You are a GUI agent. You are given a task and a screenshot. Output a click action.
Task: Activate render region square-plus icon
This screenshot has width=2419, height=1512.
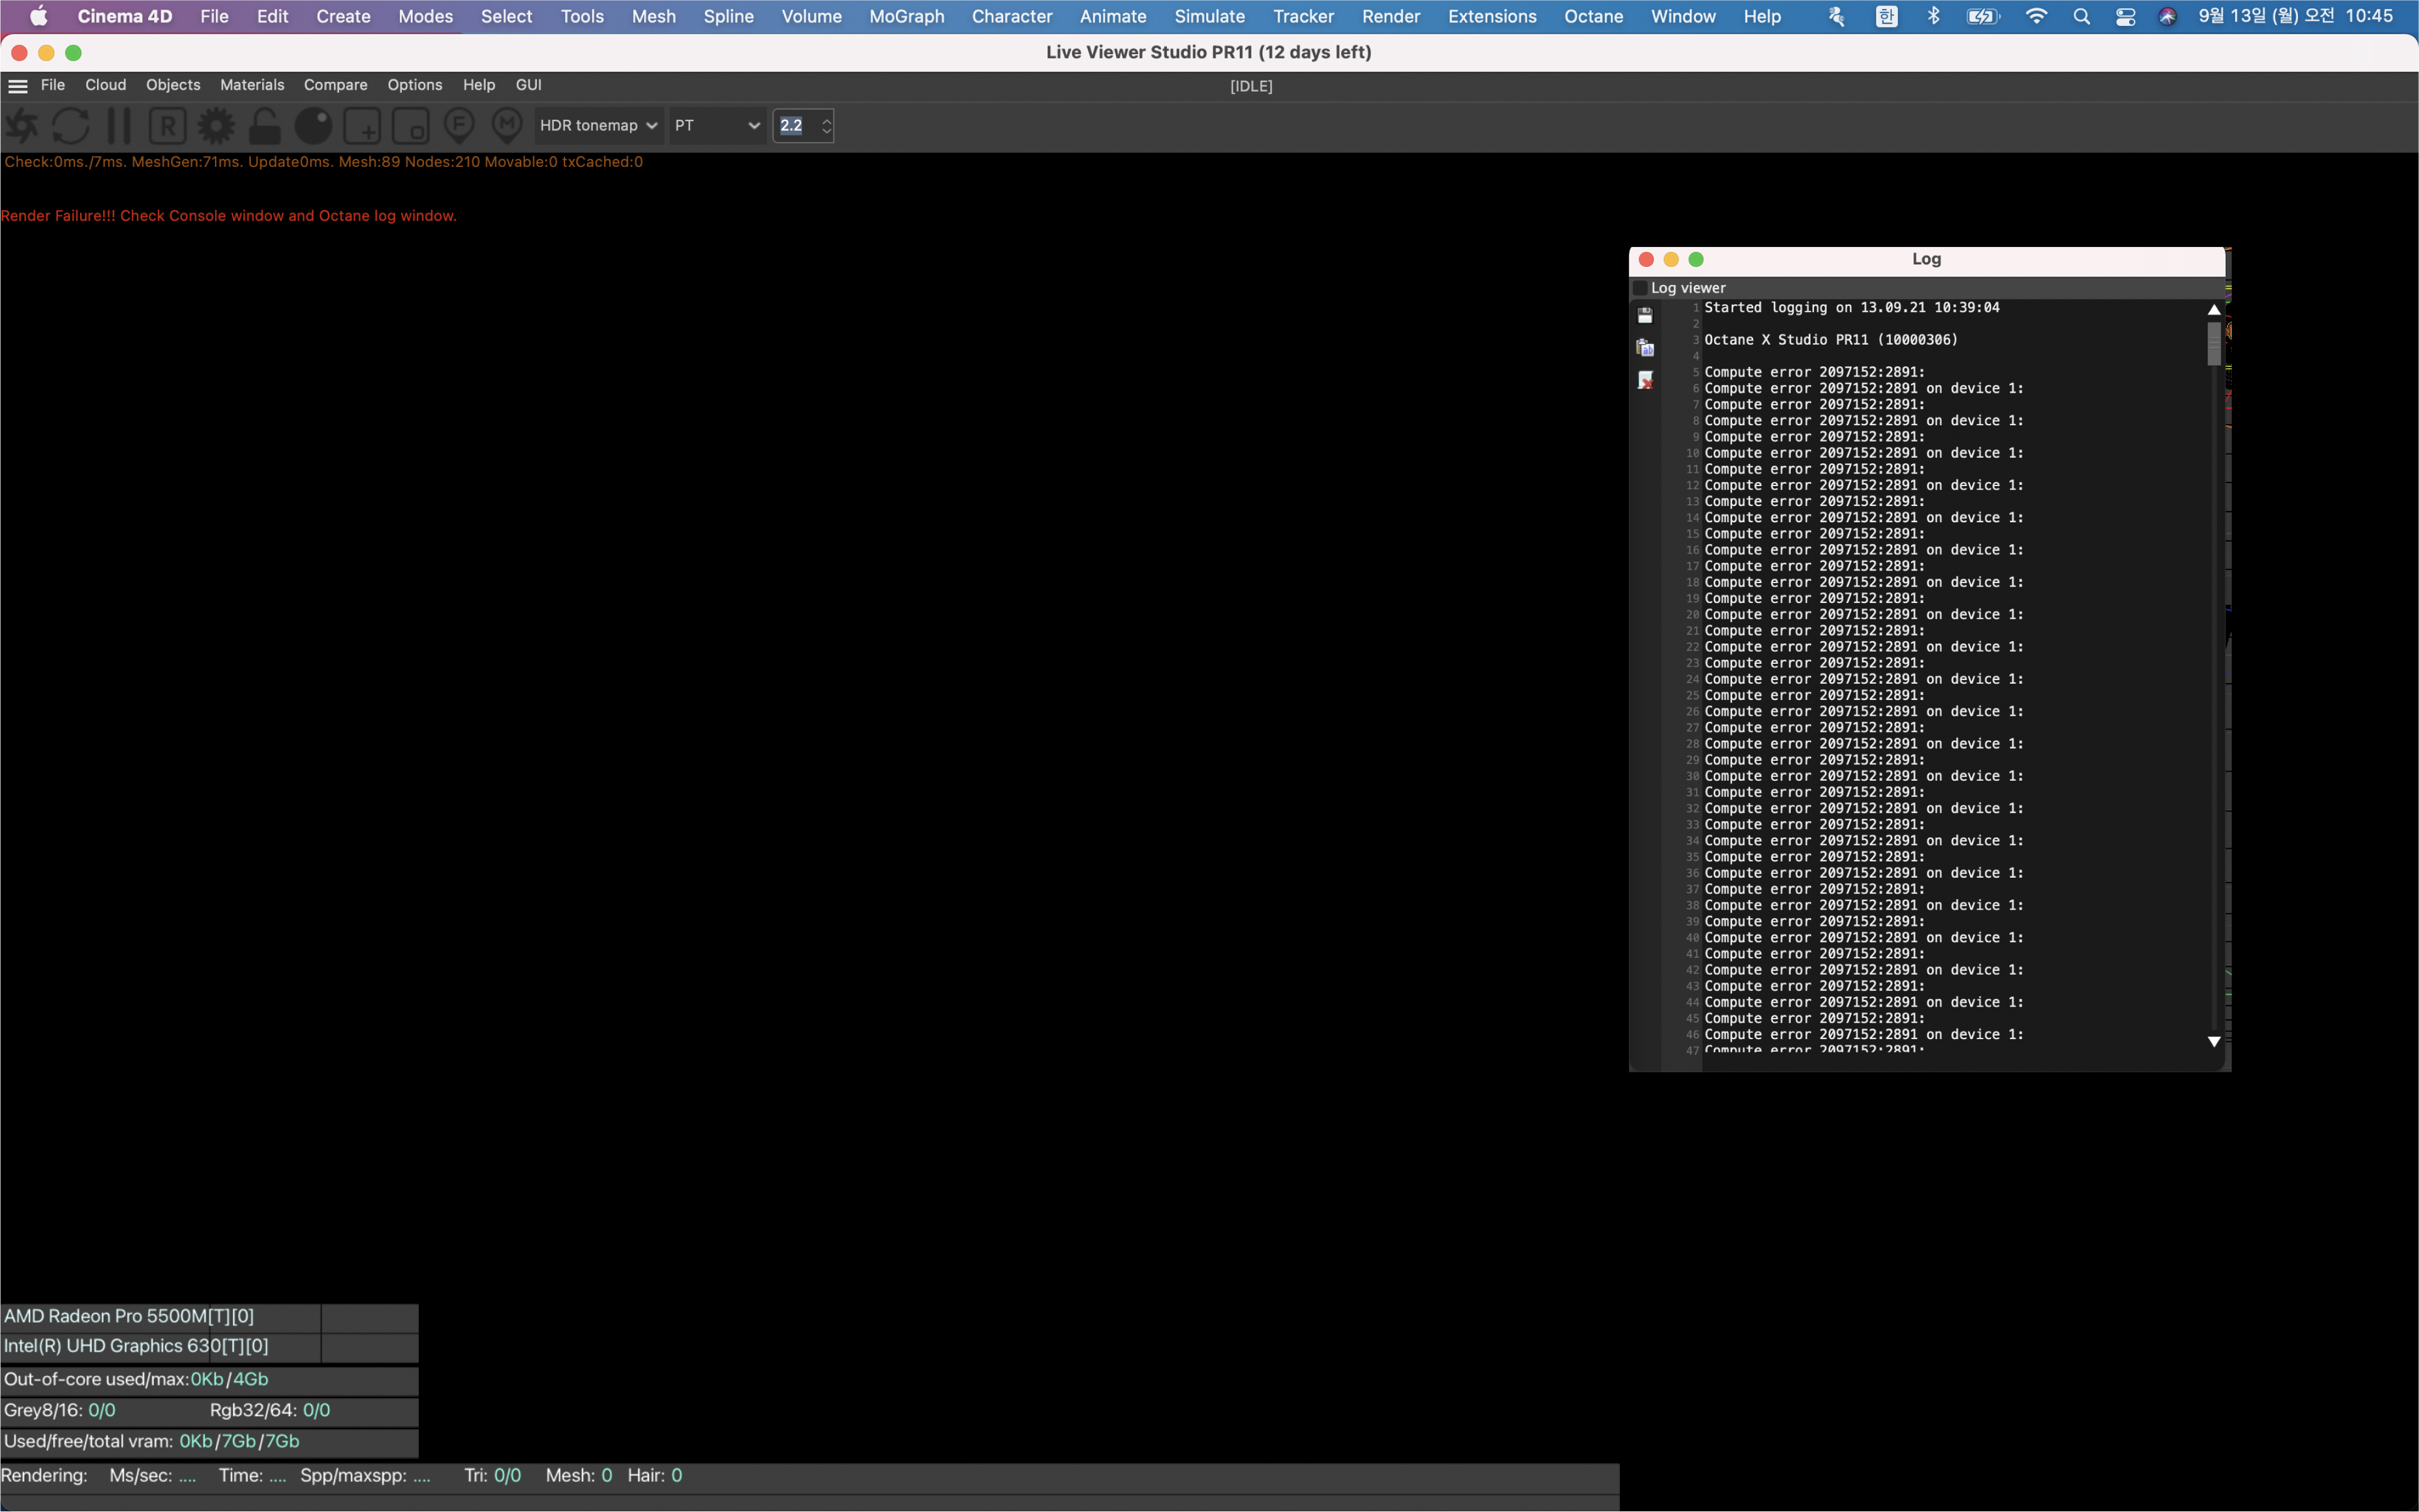[362, 126]
